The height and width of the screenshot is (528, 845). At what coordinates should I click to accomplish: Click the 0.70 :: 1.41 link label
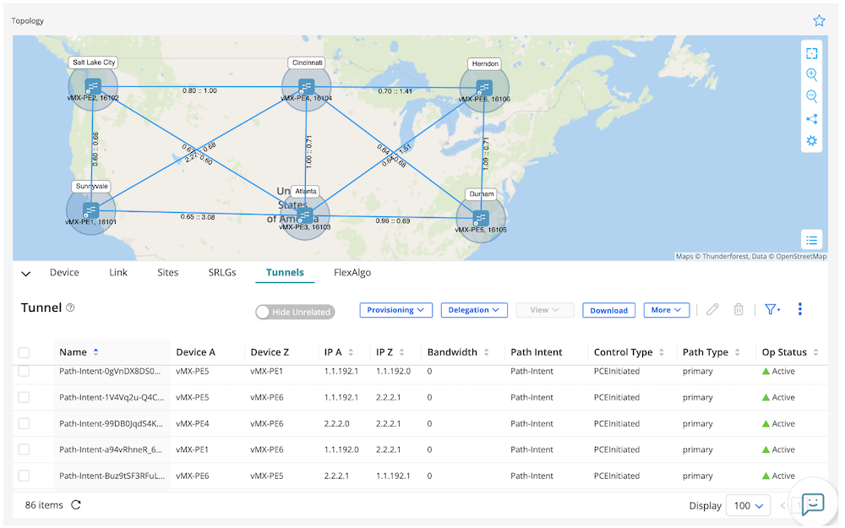395,91
